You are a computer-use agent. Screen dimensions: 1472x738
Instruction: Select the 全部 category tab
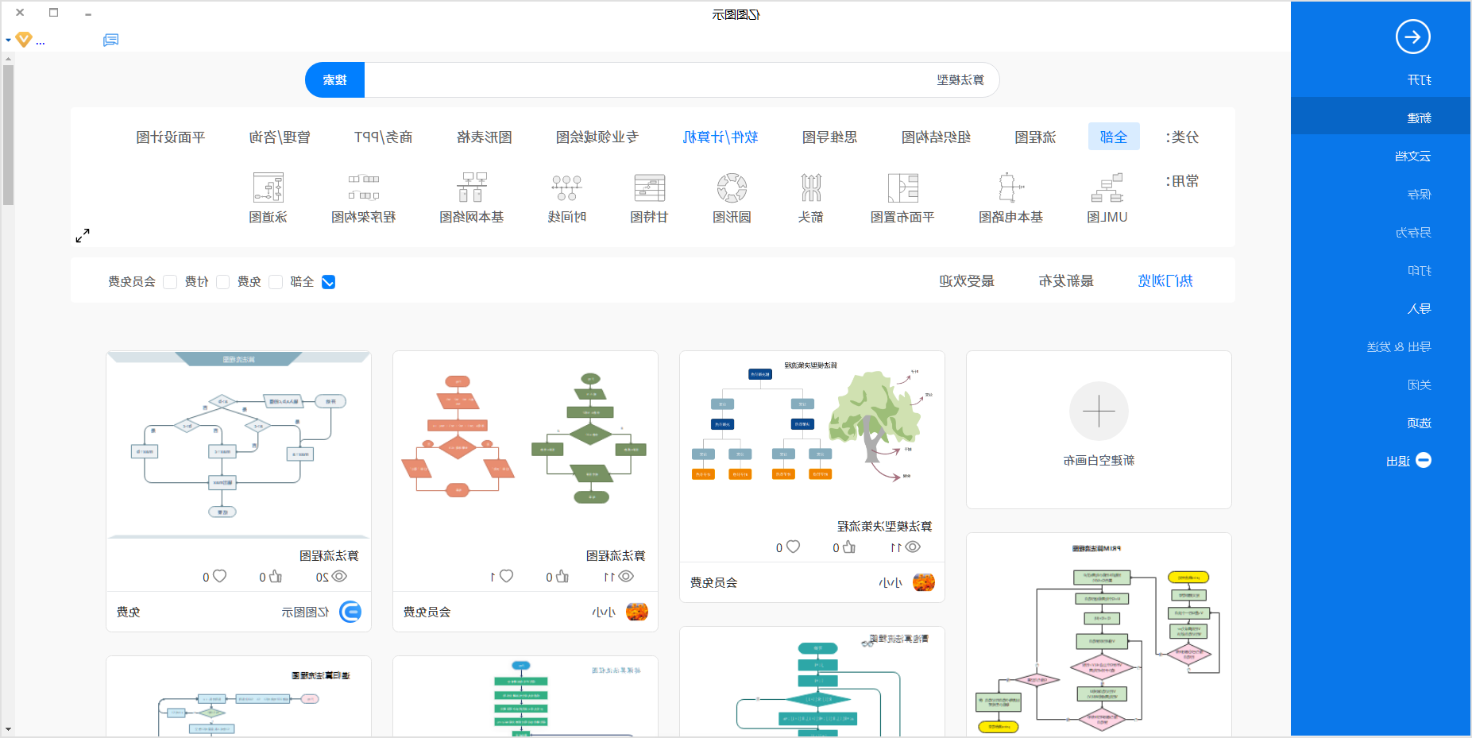tap(1114, 137)
